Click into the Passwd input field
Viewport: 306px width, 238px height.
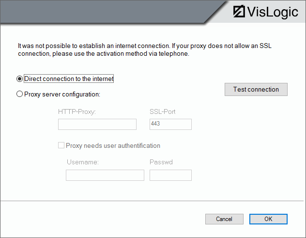[170, 175]
